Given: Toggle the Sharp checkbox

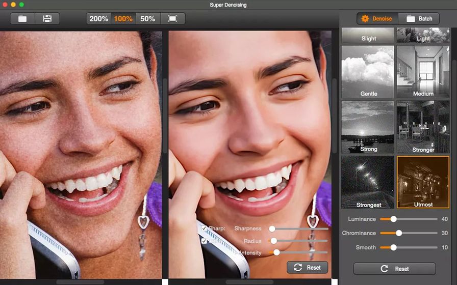Looking at the screenshot, I should click(204, 229).
